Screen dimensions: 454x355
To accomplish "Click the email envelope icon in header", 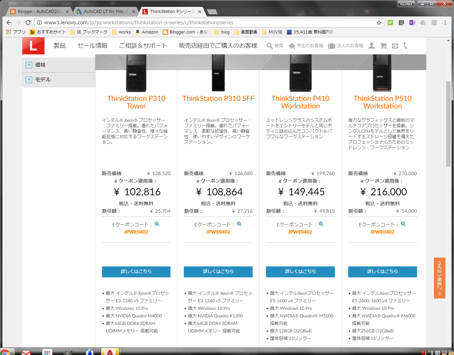I will click(395, 46).
